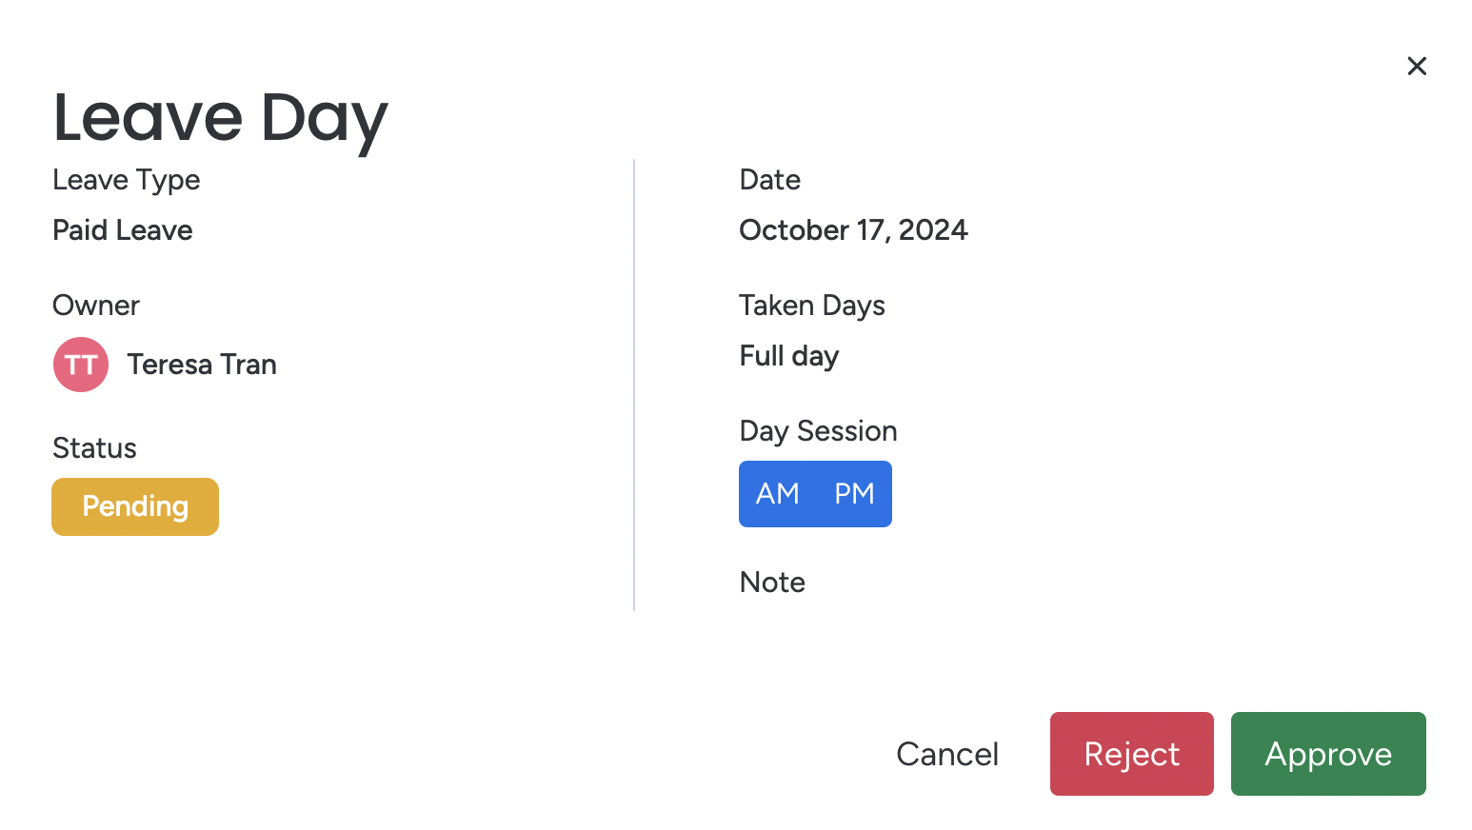Toggle the PM day session
1472x830 pixels.
tap(854, 494)
